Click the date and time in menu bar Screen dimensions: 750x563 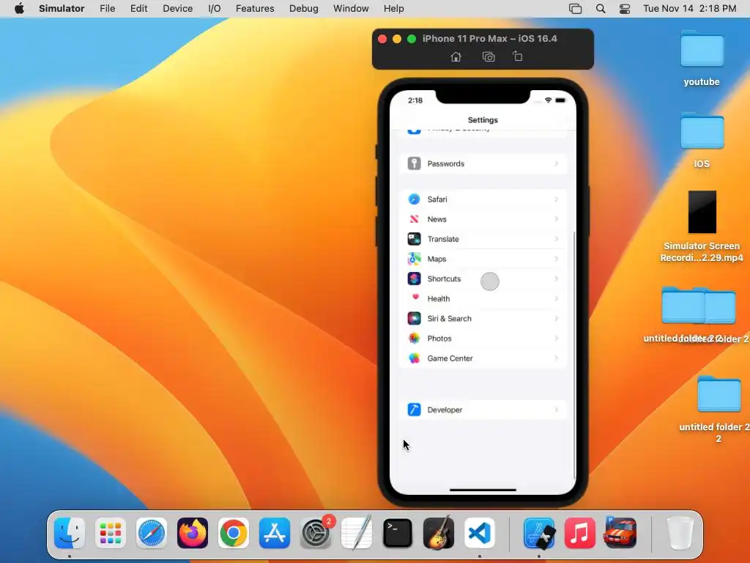[689, 9]
